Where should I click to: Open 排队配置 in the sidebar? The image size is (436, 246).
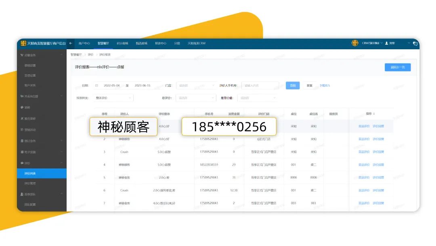[30, 204]
